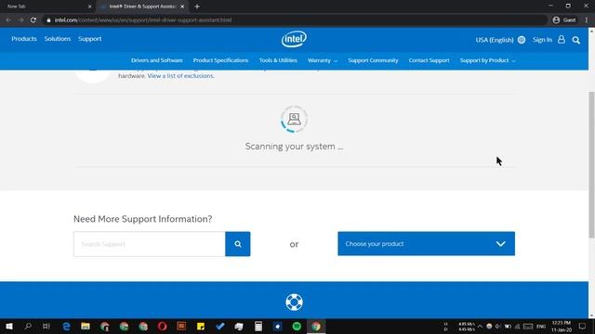
Task: Click the browser forward arrow
Action: coord(20,20)
